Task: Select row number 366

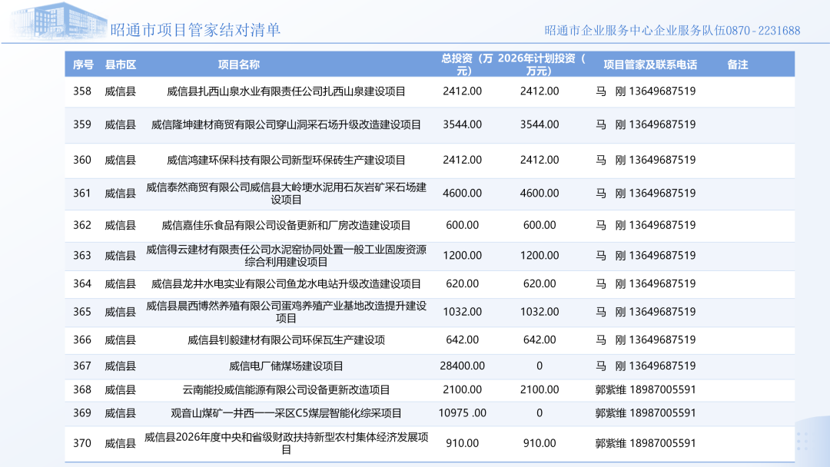Action: (x=82, y=340)
